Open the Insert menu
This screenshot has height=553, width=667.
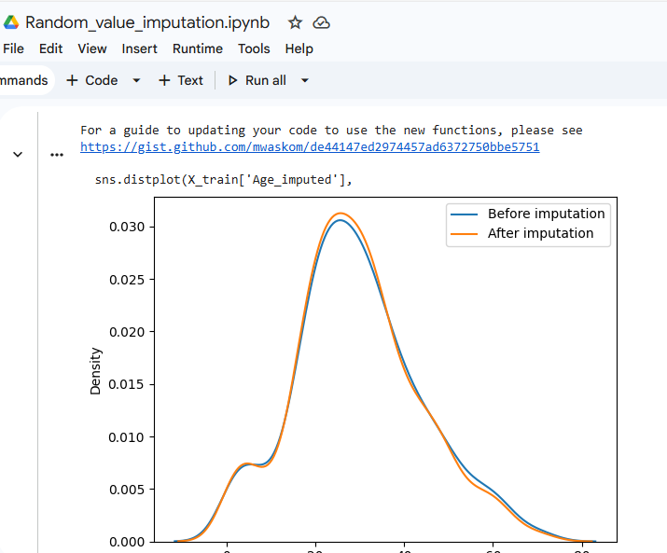(x=139, y=48)
